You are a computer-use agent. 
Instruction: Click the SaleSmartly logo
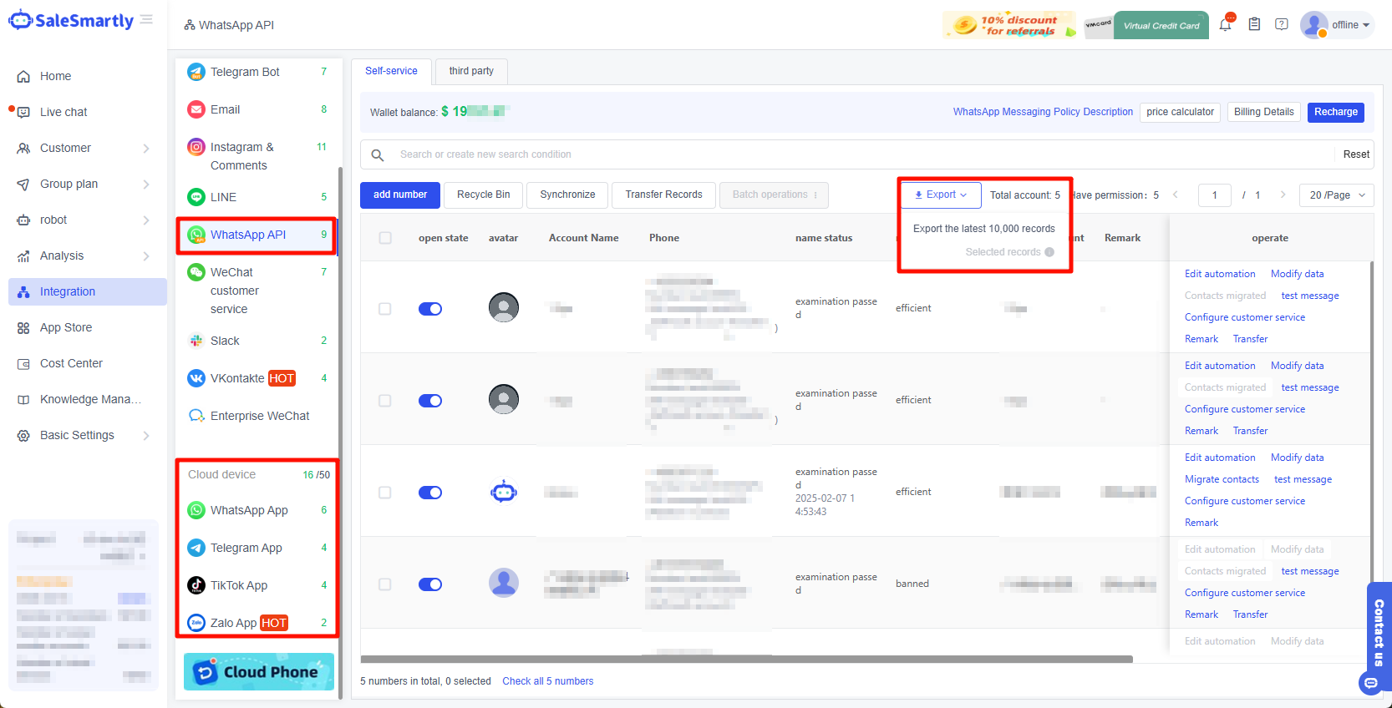click(71, 20)
